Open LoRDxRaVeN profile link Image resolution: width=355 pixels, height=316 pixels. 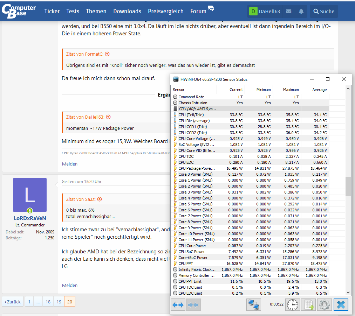[x=30, y=218]
